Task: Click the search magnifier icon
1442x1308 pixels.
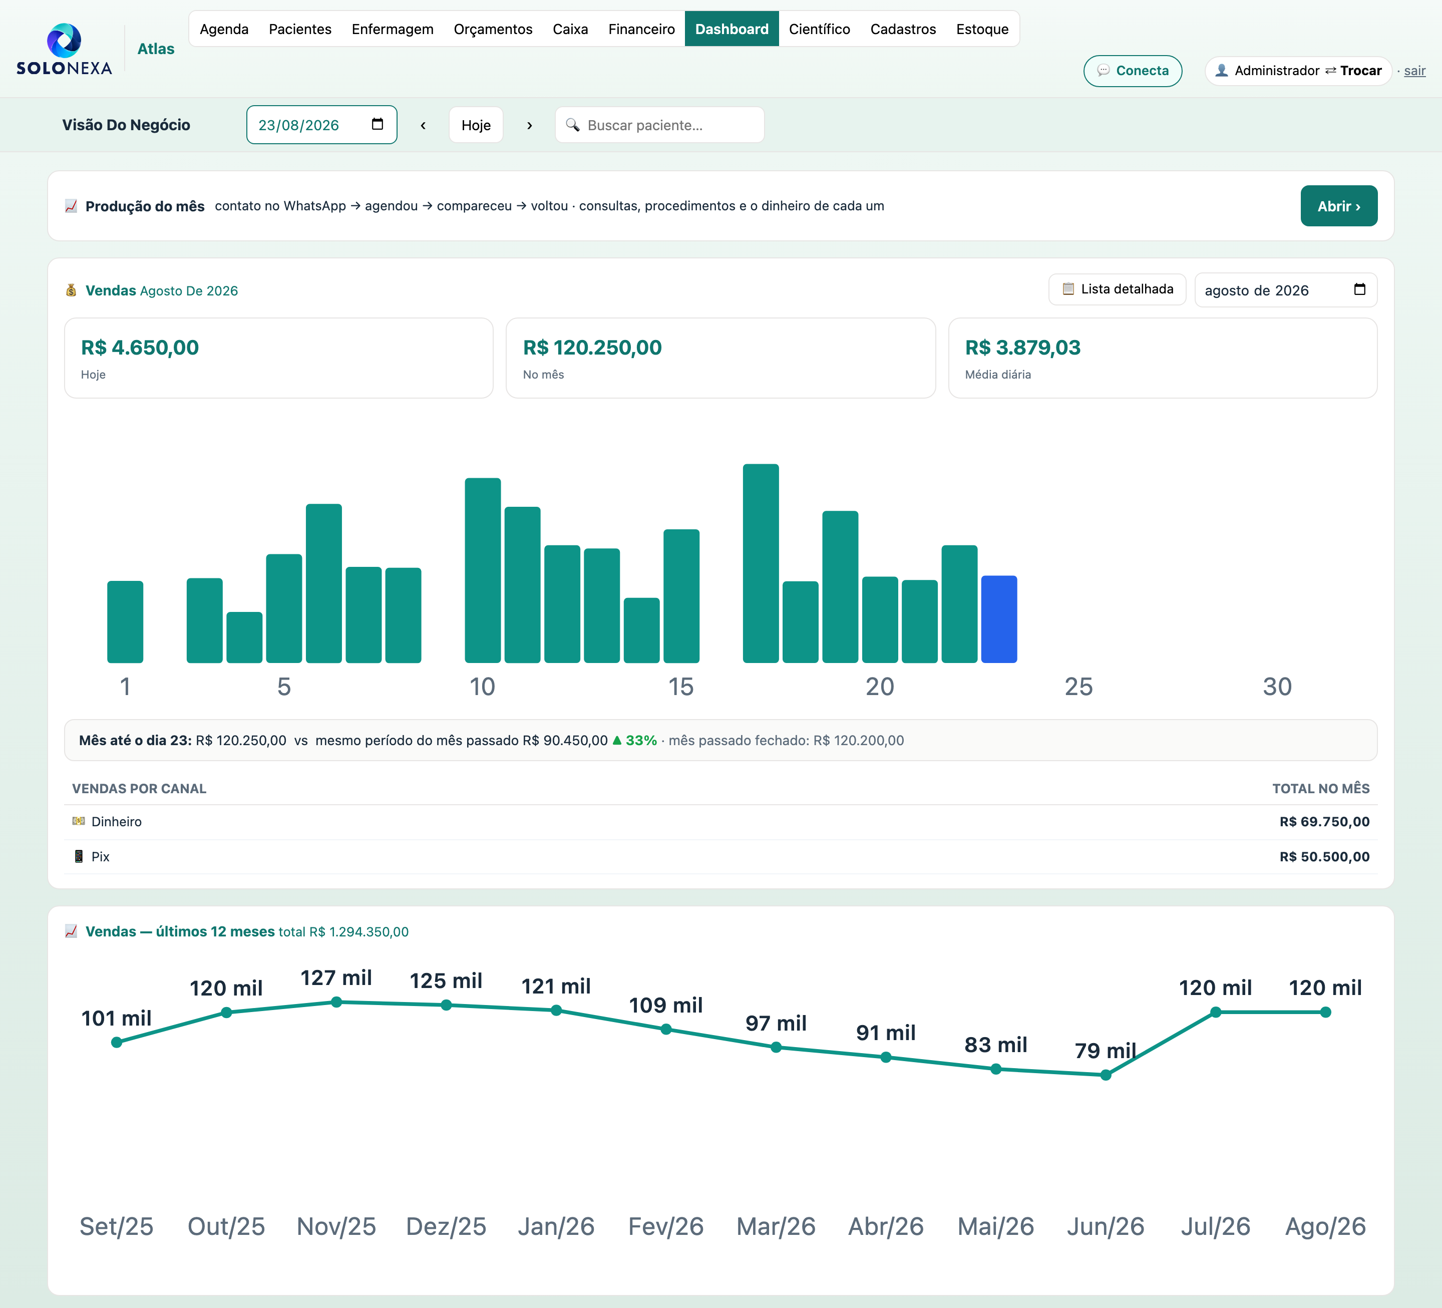Action: tap(572, 125)
